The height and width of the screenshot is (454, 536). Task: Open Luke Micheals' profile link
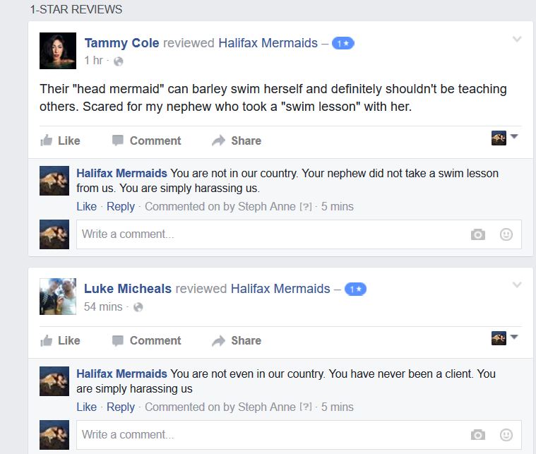click(x=128, y=288)
